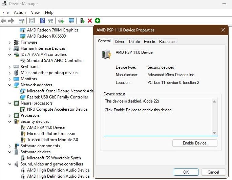Image resolution: width=232 pixels, height=180 pixels.
Task: Click the Keyboards category icon
Action: [x=16, y=67]
